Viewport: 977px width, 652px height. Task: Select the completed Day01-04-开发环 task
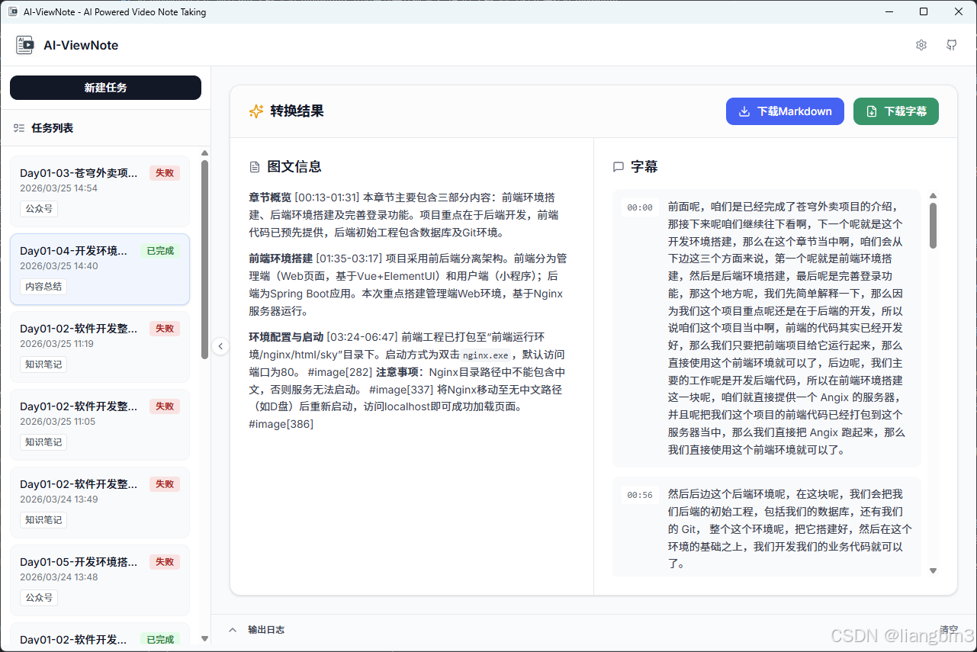click(100, 269)
